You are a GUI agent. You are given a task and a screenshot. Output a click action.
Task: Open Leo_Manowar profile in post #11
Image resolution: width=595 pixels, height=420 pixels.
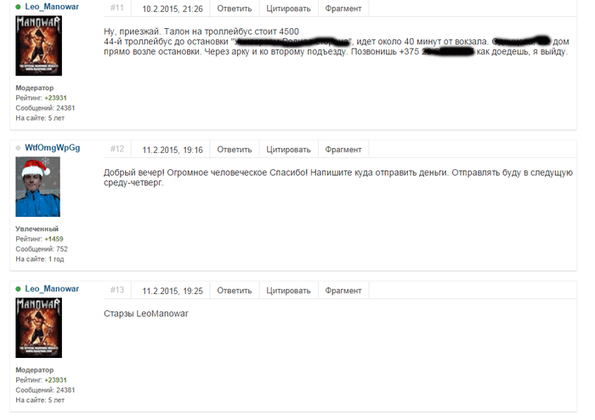[52, 7]
